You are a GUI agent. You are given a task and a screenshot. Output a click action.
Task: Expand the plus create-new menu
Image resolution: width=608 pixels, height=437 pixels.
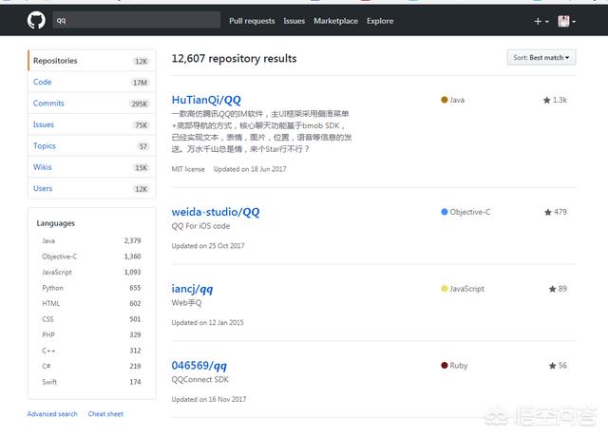click(x=541, y=21)
